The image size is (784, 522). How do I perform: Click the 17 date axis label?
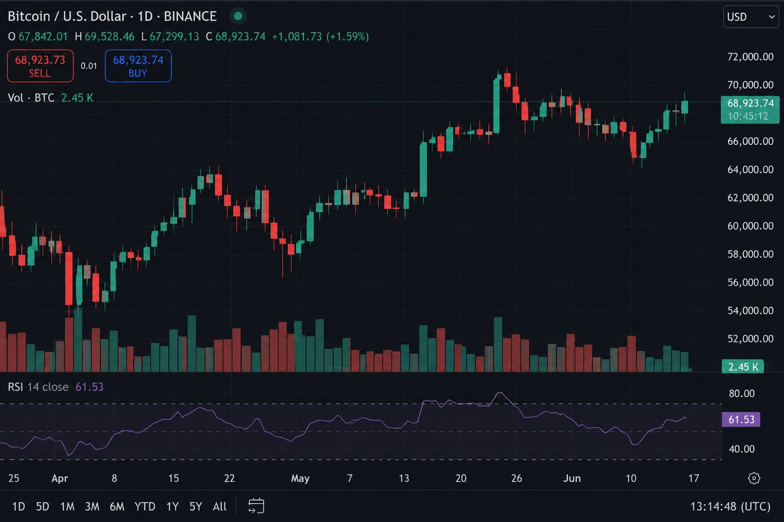693,478
